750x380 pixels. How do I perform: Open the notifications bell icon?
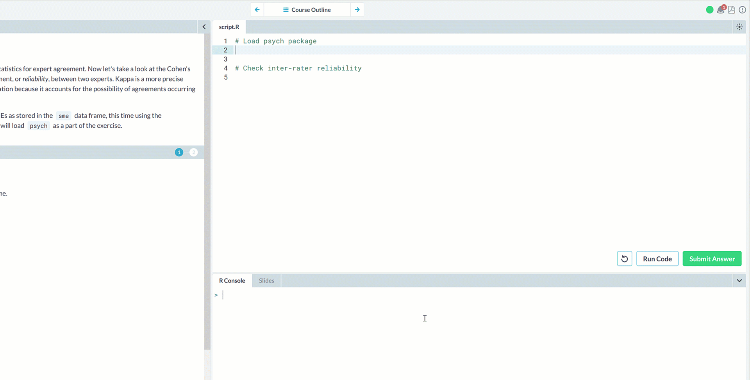[721, 10]
